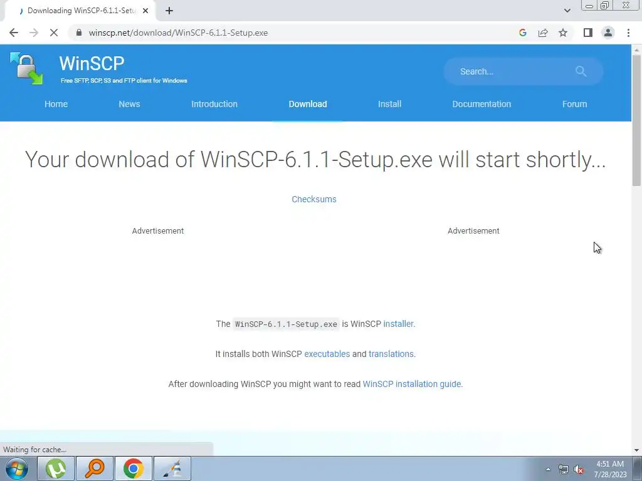Select the Downloading WinSCP-6.1.1 tab
Viewport: 642px width, 481px height.
coord(80,11)
